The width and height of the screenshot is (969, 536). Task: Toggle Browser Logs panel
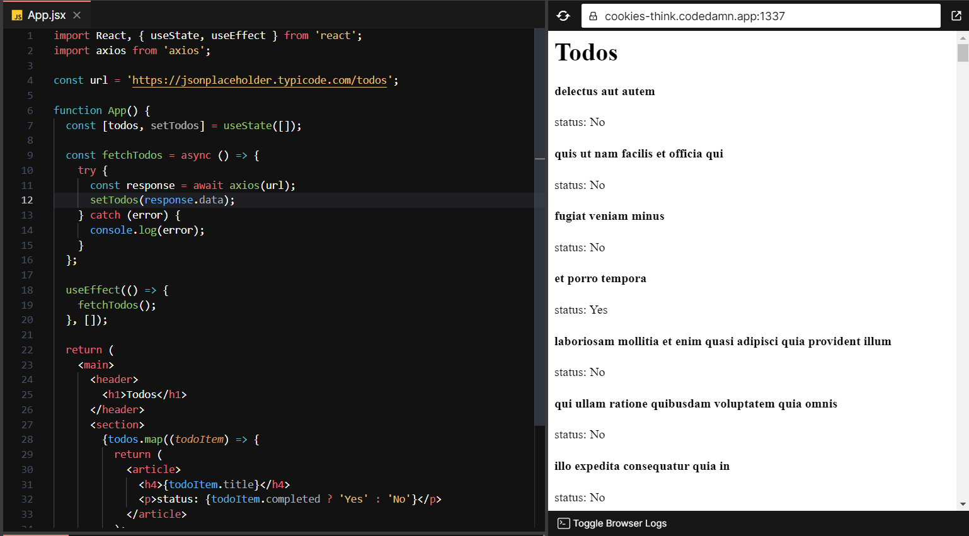tap(619, 523)
